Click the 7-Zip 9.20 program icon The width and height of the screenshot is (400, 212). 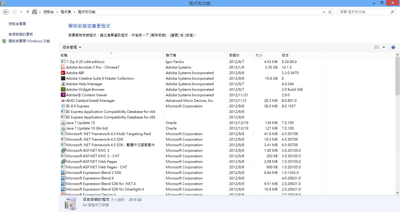coord(63,61)
